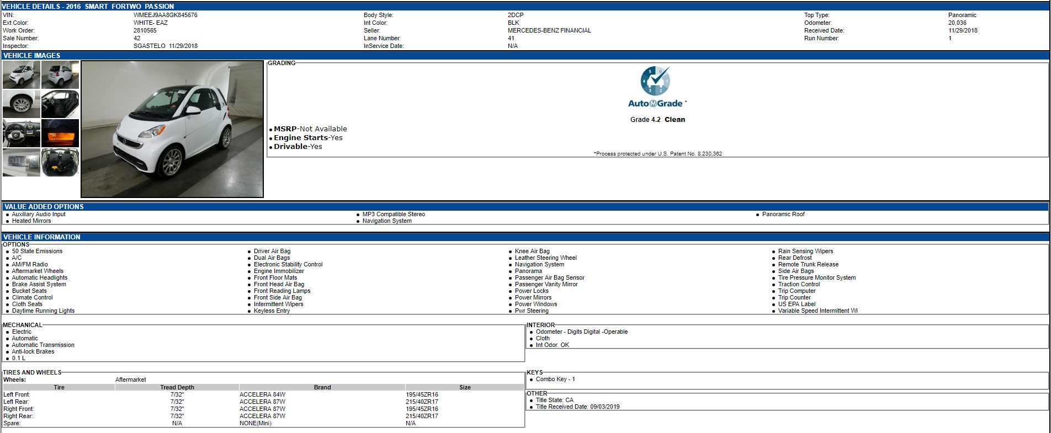1051x433 pixels.
Task: Click the Tire Pressure Monitor System option
Action: (x=817, y=277)
